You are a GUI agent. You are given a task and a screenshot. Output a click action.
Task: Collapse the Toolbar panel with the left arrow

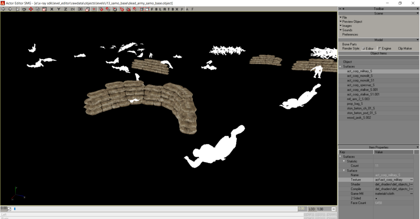417,9
